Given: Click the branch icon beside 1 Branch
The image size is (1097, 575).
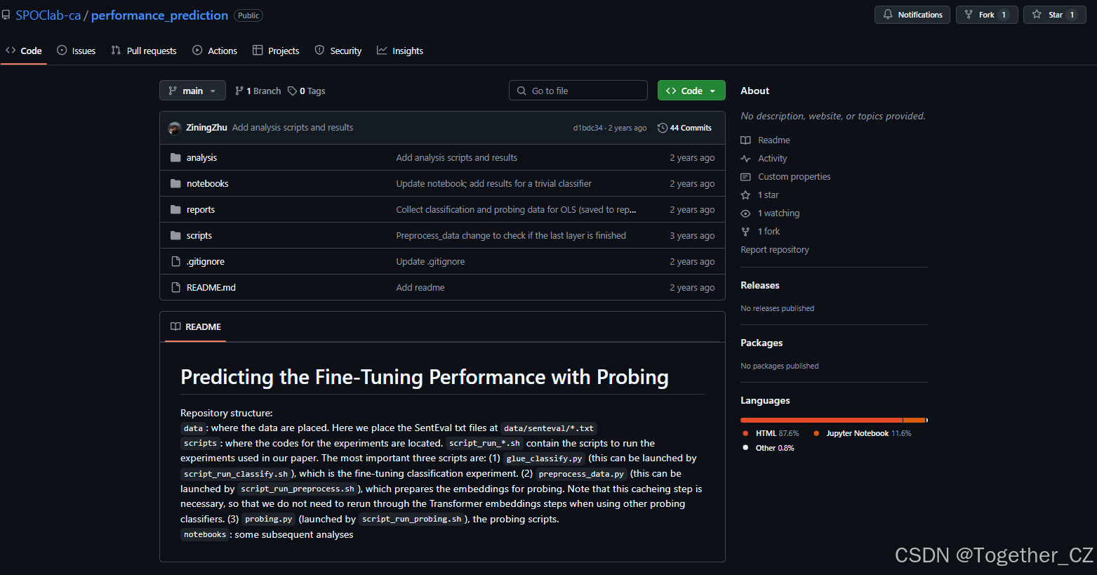Looking at the screenshot, I should coord(239,91).
